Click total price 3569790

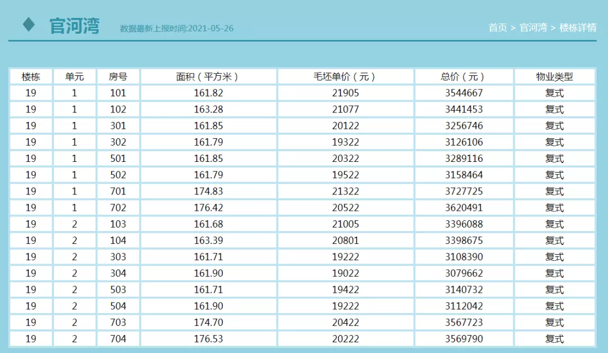pos(464,339)
